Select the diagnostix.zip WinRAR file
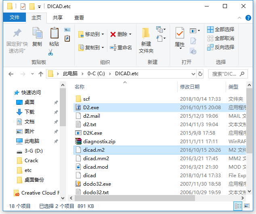Viewport: 256px width, 214px height. coord(159,142)
